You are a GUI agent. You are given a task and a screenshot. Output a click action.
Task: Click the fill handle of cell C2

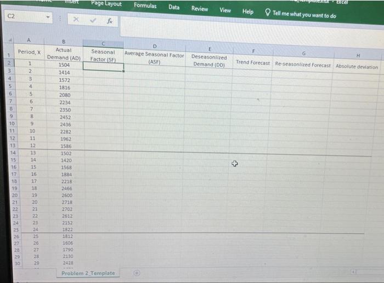(x=123, y=71)
